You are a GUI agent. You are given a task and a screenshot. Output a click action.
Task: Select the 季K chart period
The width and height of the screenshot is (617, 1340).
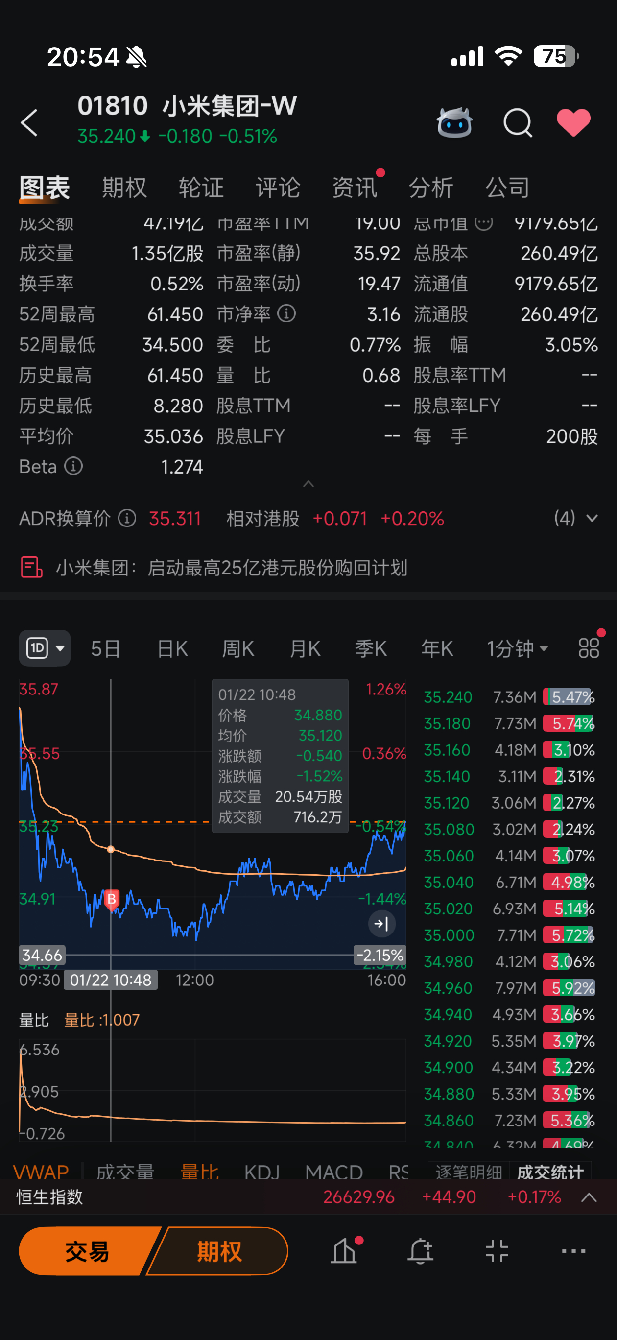[x=371, y=648]
